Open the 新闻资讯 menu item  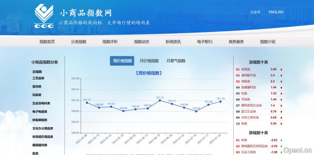173,42
